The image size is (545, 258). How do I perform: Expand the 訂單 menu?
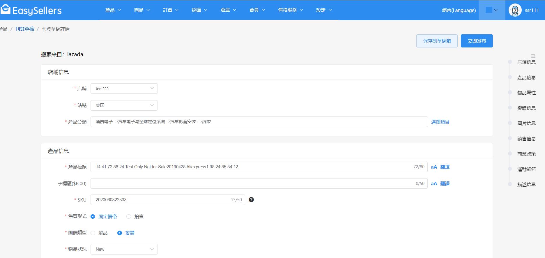[x=171, y=10]
